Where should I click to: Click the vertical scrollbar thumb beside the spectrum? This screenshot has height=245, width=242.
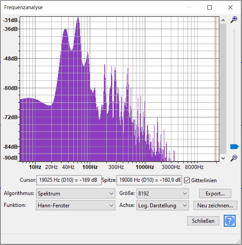[223, 88]
